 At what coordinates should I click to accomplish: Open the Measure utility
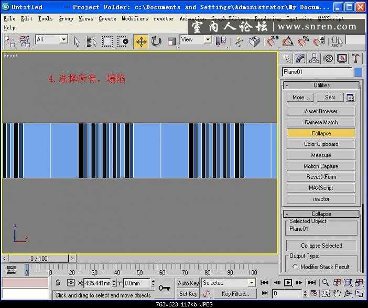(321, 155)
